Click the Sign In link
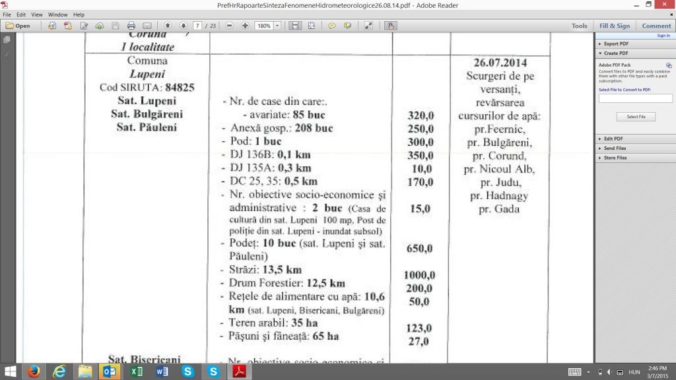This screenshot has width=676, height=380. click(x=663, y=36)
